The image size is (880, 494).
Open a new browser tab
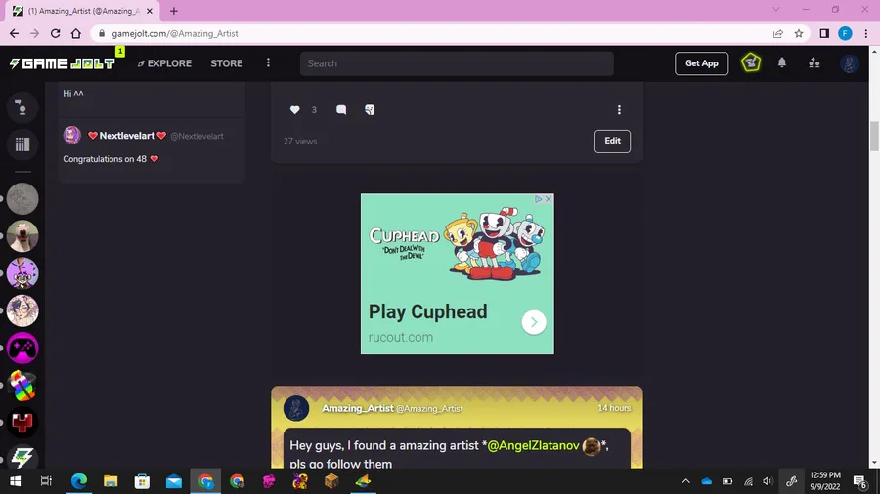[174, 11]
